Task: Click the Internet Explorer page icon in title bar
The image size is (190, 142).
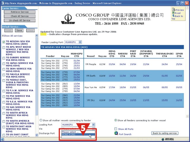Action: (x=2, y=3)
